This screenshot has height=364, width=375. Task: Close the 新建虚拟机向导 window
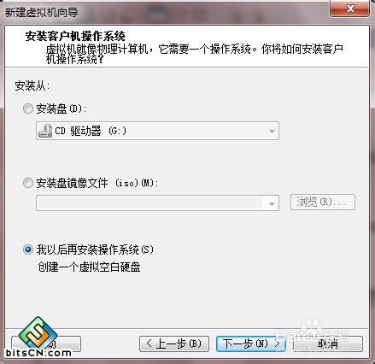(349, 9)
